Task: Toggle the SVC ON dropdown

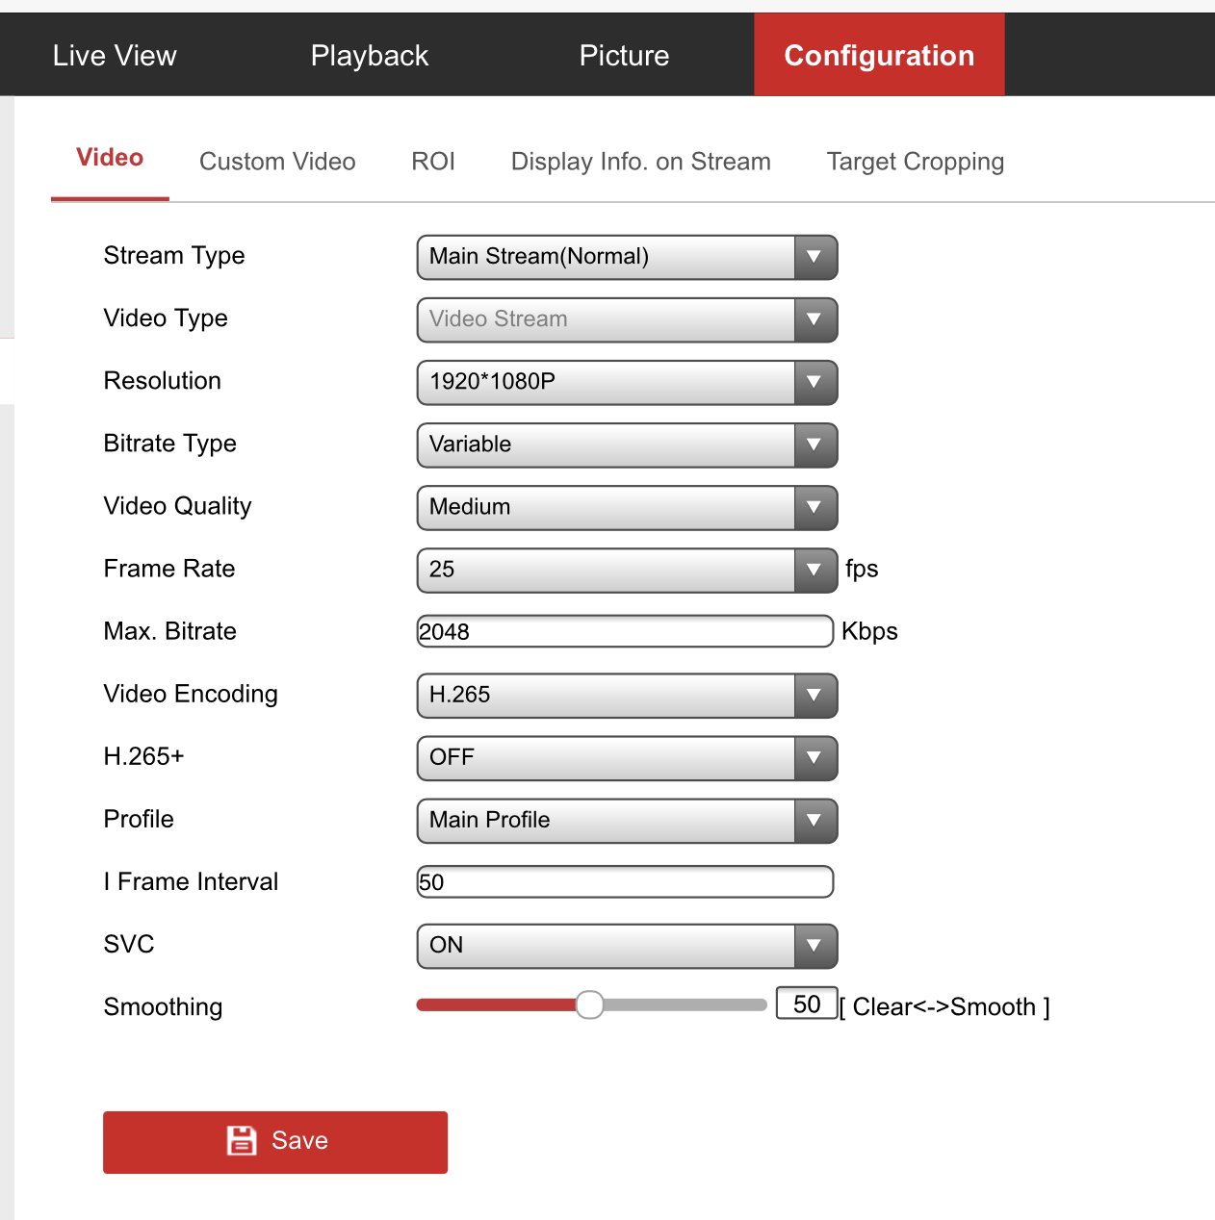Action: [x=627, y=945]
